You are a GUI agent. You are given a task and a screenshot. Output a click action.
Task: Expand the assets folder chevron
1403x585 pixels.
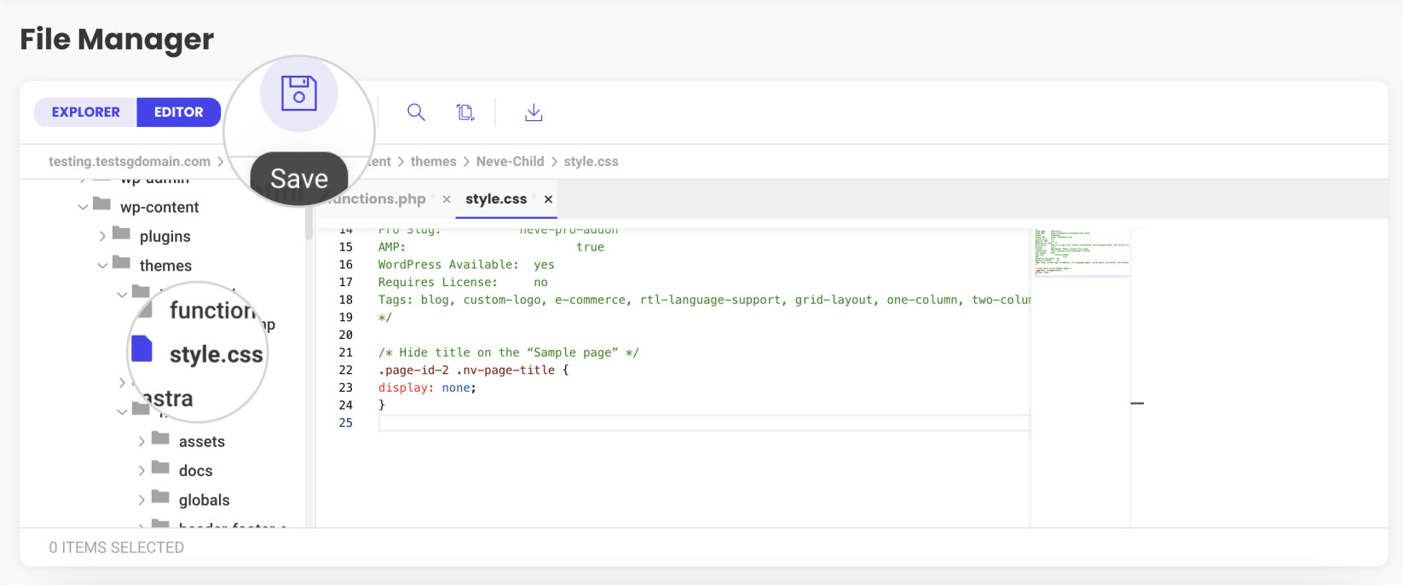tap(141, 441)
